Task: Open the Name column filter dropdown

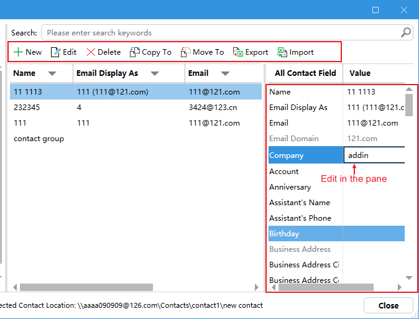Action: click(52, 73)
